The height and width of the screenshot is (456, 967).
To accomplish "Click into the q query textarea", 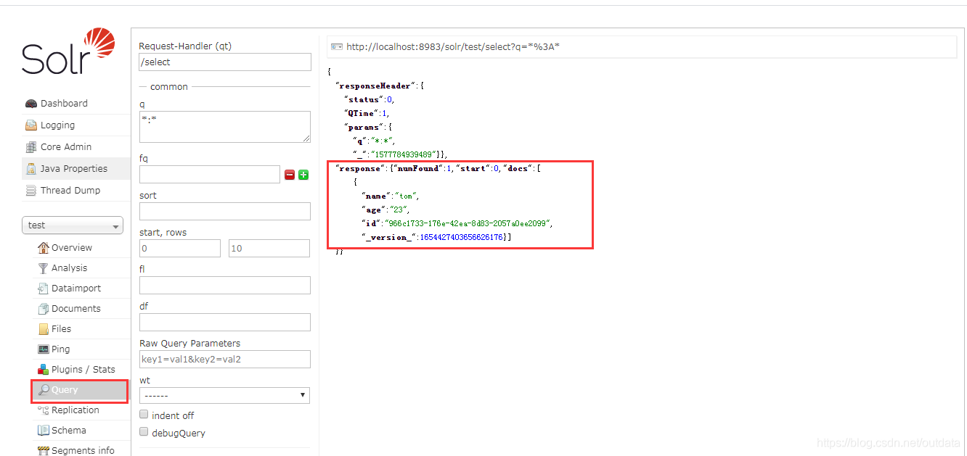I will coord(225,127).
